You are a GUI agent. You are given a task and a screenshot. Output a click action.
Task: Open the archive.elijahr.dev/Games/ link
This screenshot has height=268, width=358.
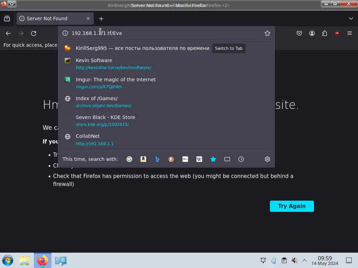click(x=103, y=106)
